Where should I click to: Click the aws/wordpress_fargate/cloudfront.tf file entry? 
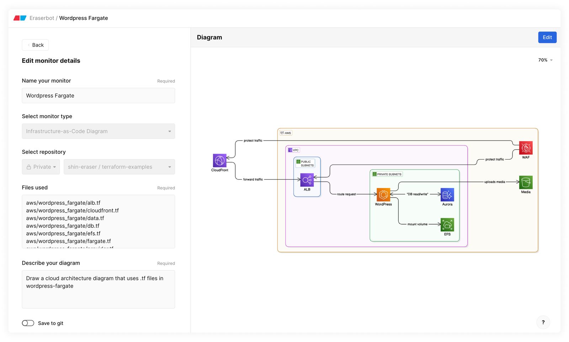(x=73, y=211)
